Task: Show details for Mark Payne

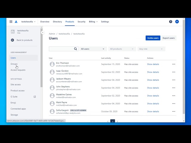Action: pyautogui.click(x=153, y=104)
